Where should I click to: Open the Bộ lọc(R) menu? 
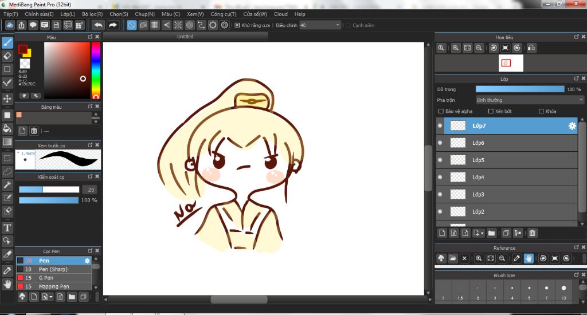(92, 14)
